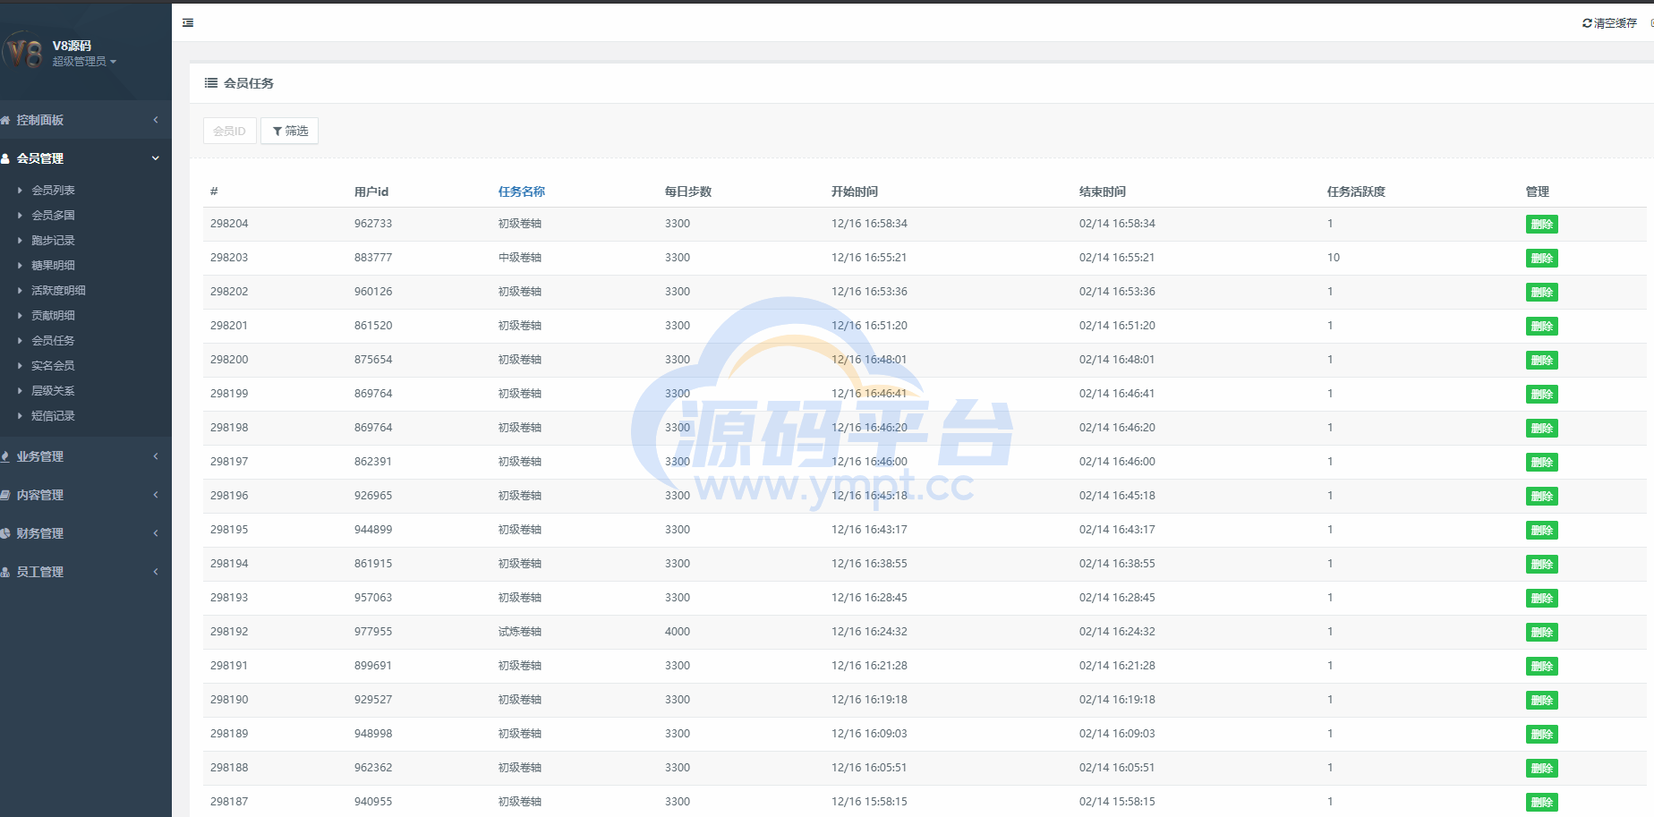1654x817 pixels.
Task: Delete row 298191 with 删除 button
Action: tap(1541, 667)
